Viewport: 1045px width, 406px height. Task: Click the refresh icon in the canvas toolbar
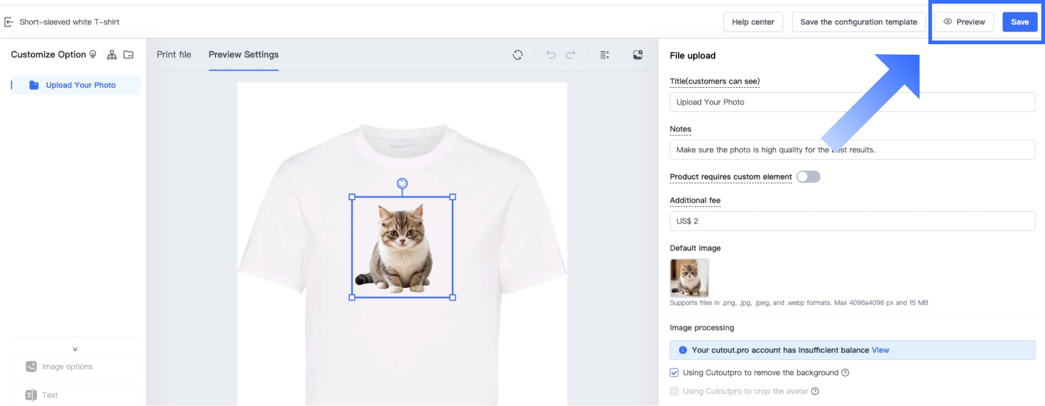click(x=518, y=55)
